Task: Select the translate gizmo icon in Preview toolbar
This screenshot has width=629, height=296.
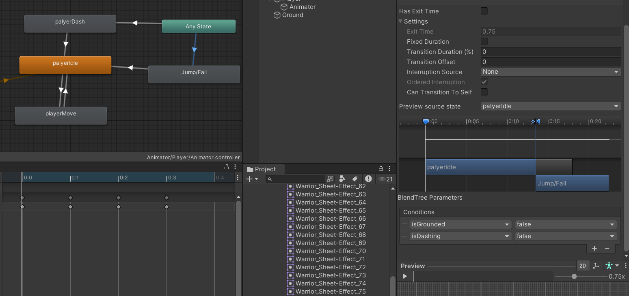Action: click(596, 265)
